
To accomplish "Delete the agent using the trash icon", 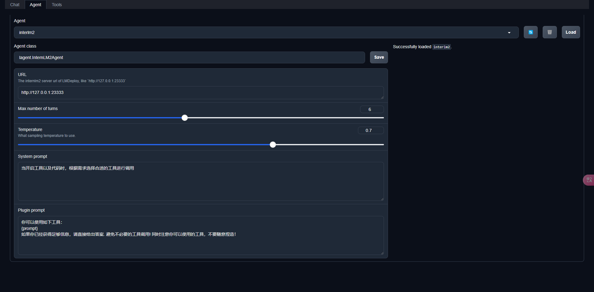I will click(x=549, y=32).
